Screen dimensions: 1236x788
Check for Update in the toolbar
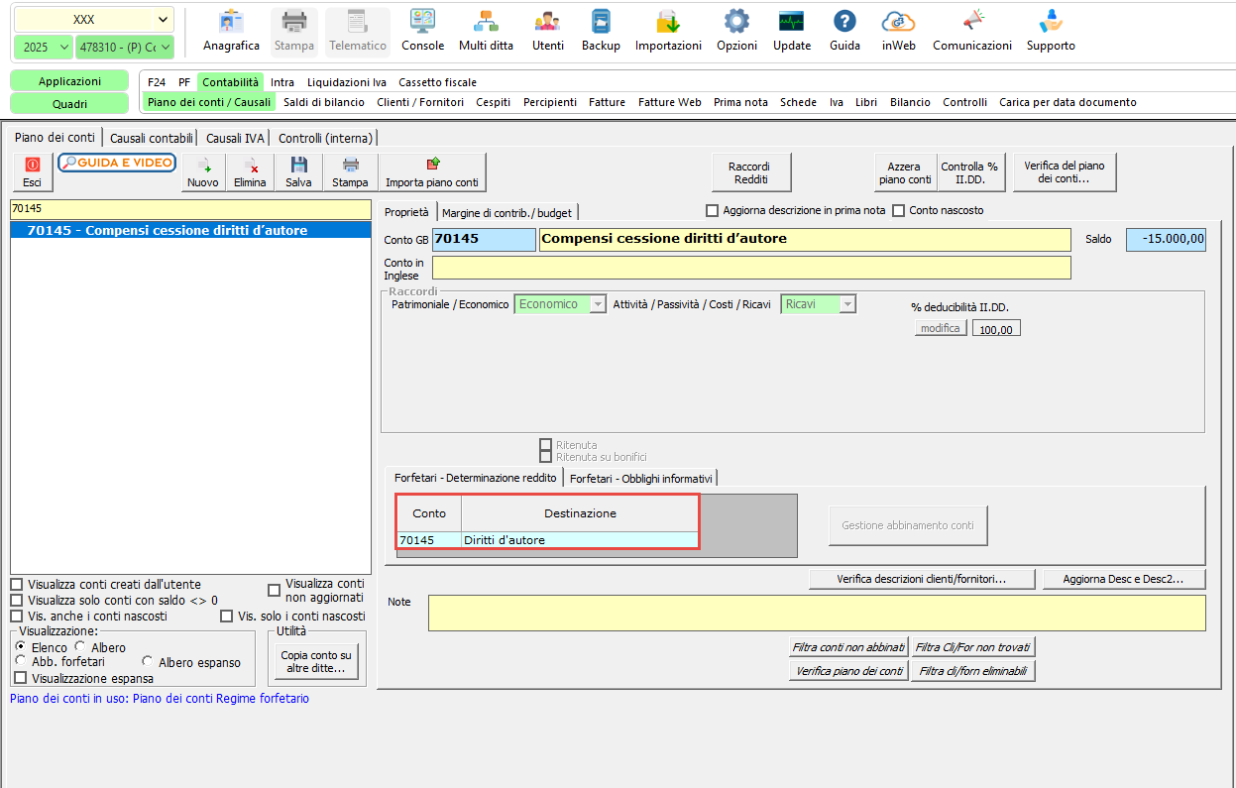tap(792, 32)
